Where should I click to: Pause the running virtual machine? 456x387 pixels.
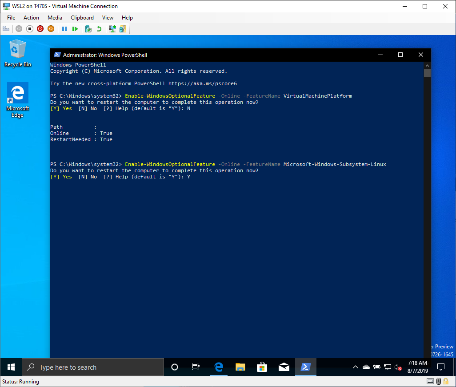pyautogui.click(x=64, y=28)
